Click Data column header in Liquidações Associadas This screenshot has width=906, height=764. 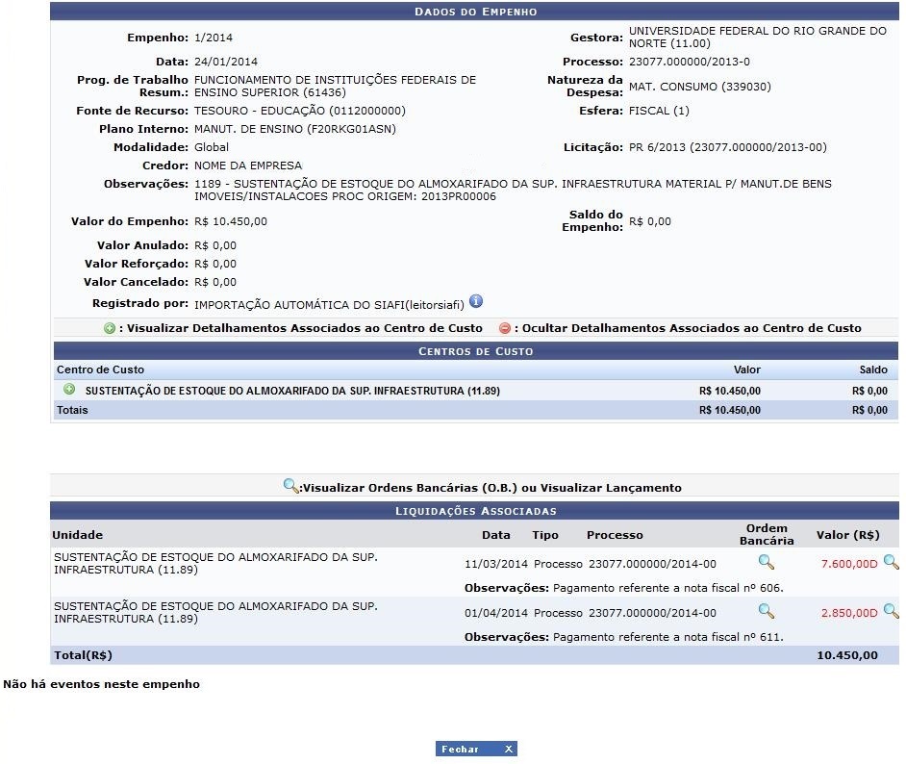coord(495,535)
